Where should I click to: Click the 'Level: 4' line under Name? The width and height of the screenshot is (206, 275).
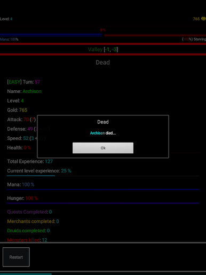pyautogui.click(x=15, y=101)
